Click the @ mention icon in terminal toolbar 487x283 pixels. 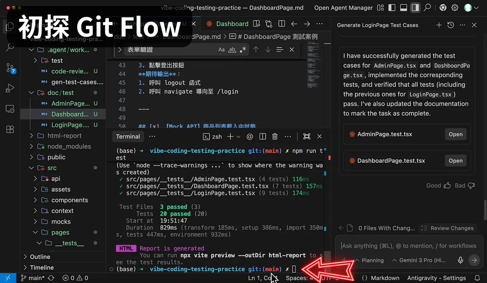point(250,136)
